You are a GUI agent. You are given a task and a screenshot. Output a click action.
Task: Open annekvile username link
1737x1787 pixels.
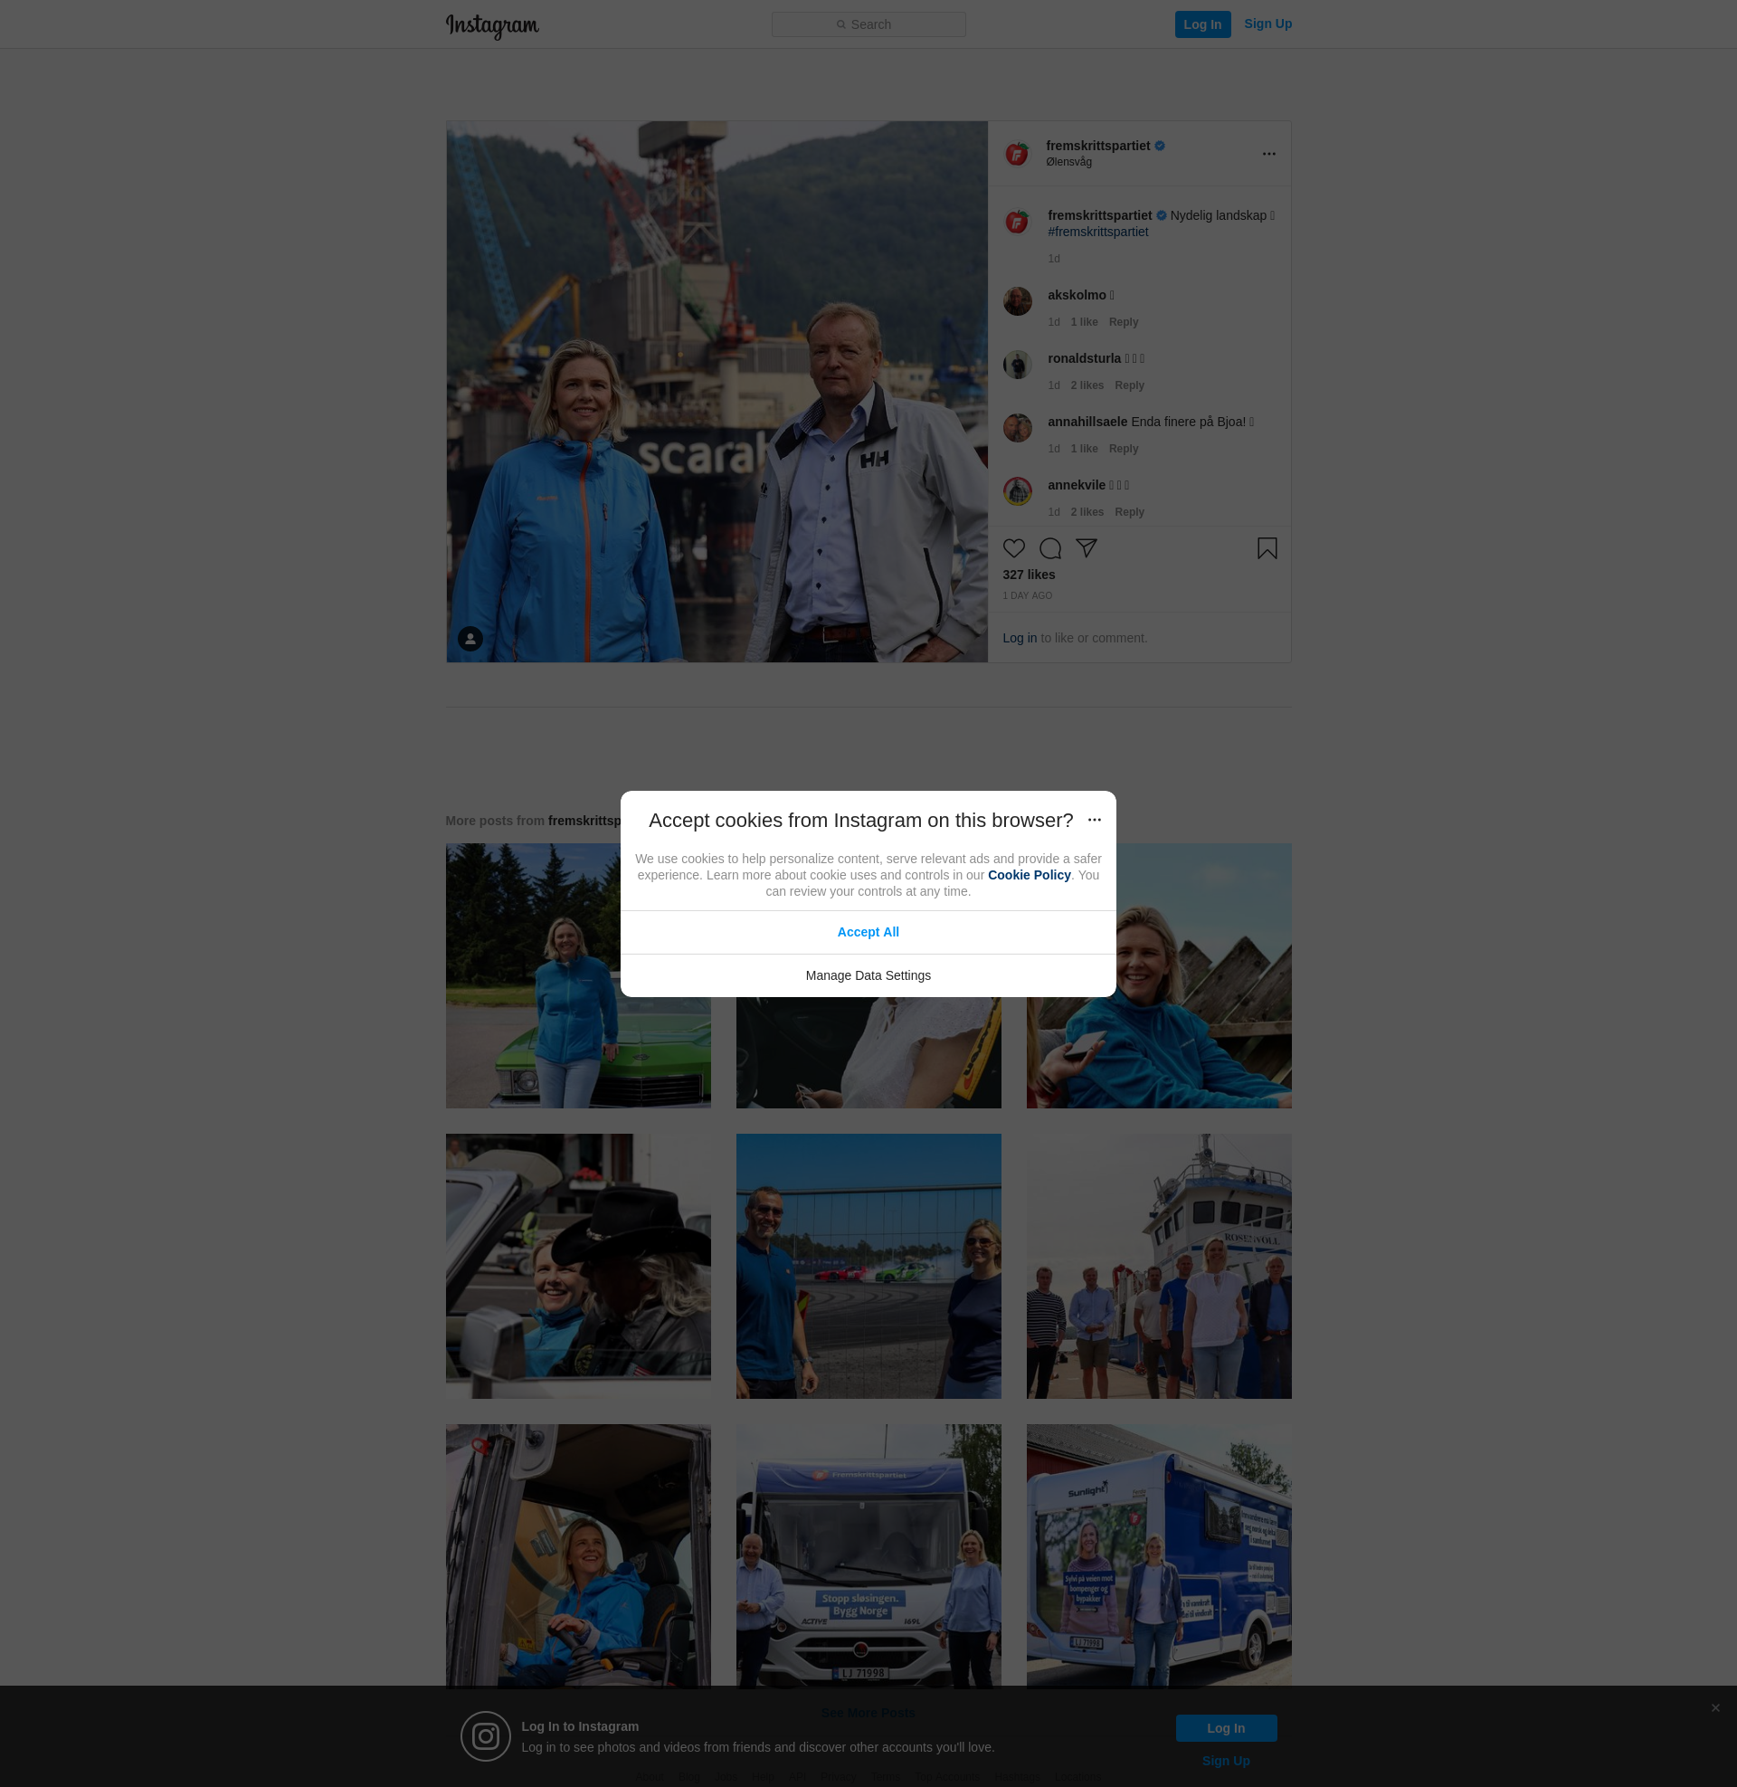click(x=1076, y=485)
